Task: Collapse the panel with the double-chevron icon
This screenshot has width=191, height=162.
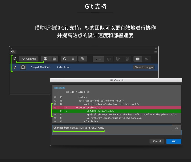Action: 156,48
